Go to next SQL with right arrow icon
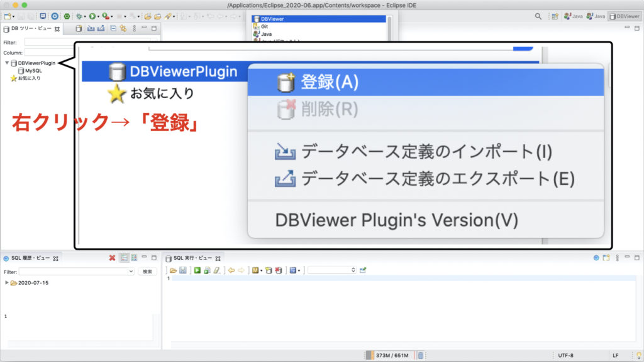Image resolution: width=644 pixels, height=362 pixels. (x=241, y=270)
